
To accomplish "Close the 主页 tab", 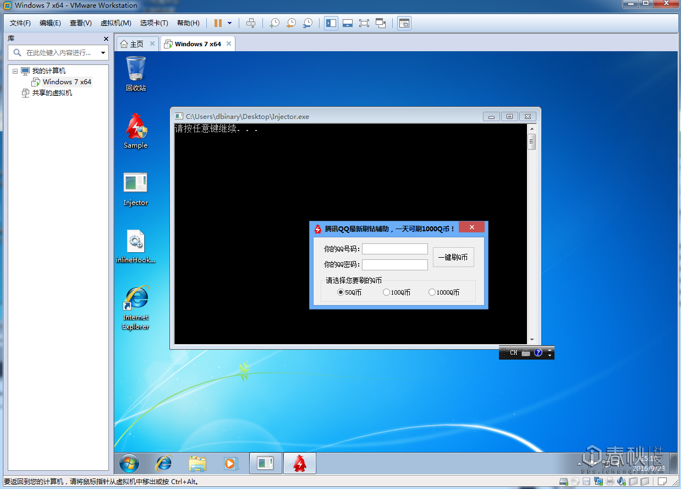I will pyautogui.click(x=152, y=44).
